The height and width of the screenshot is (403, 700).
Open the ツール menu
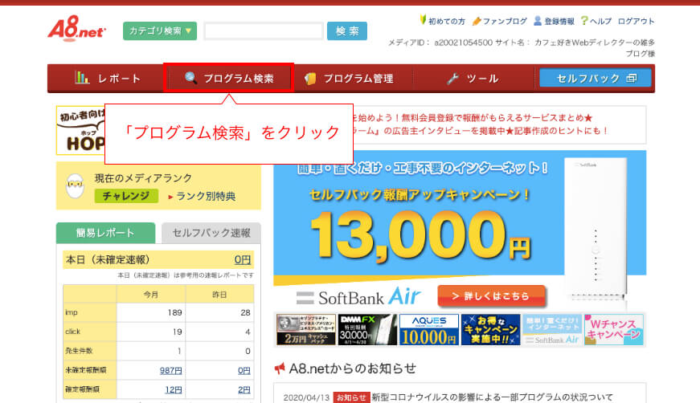coord(473,79)
